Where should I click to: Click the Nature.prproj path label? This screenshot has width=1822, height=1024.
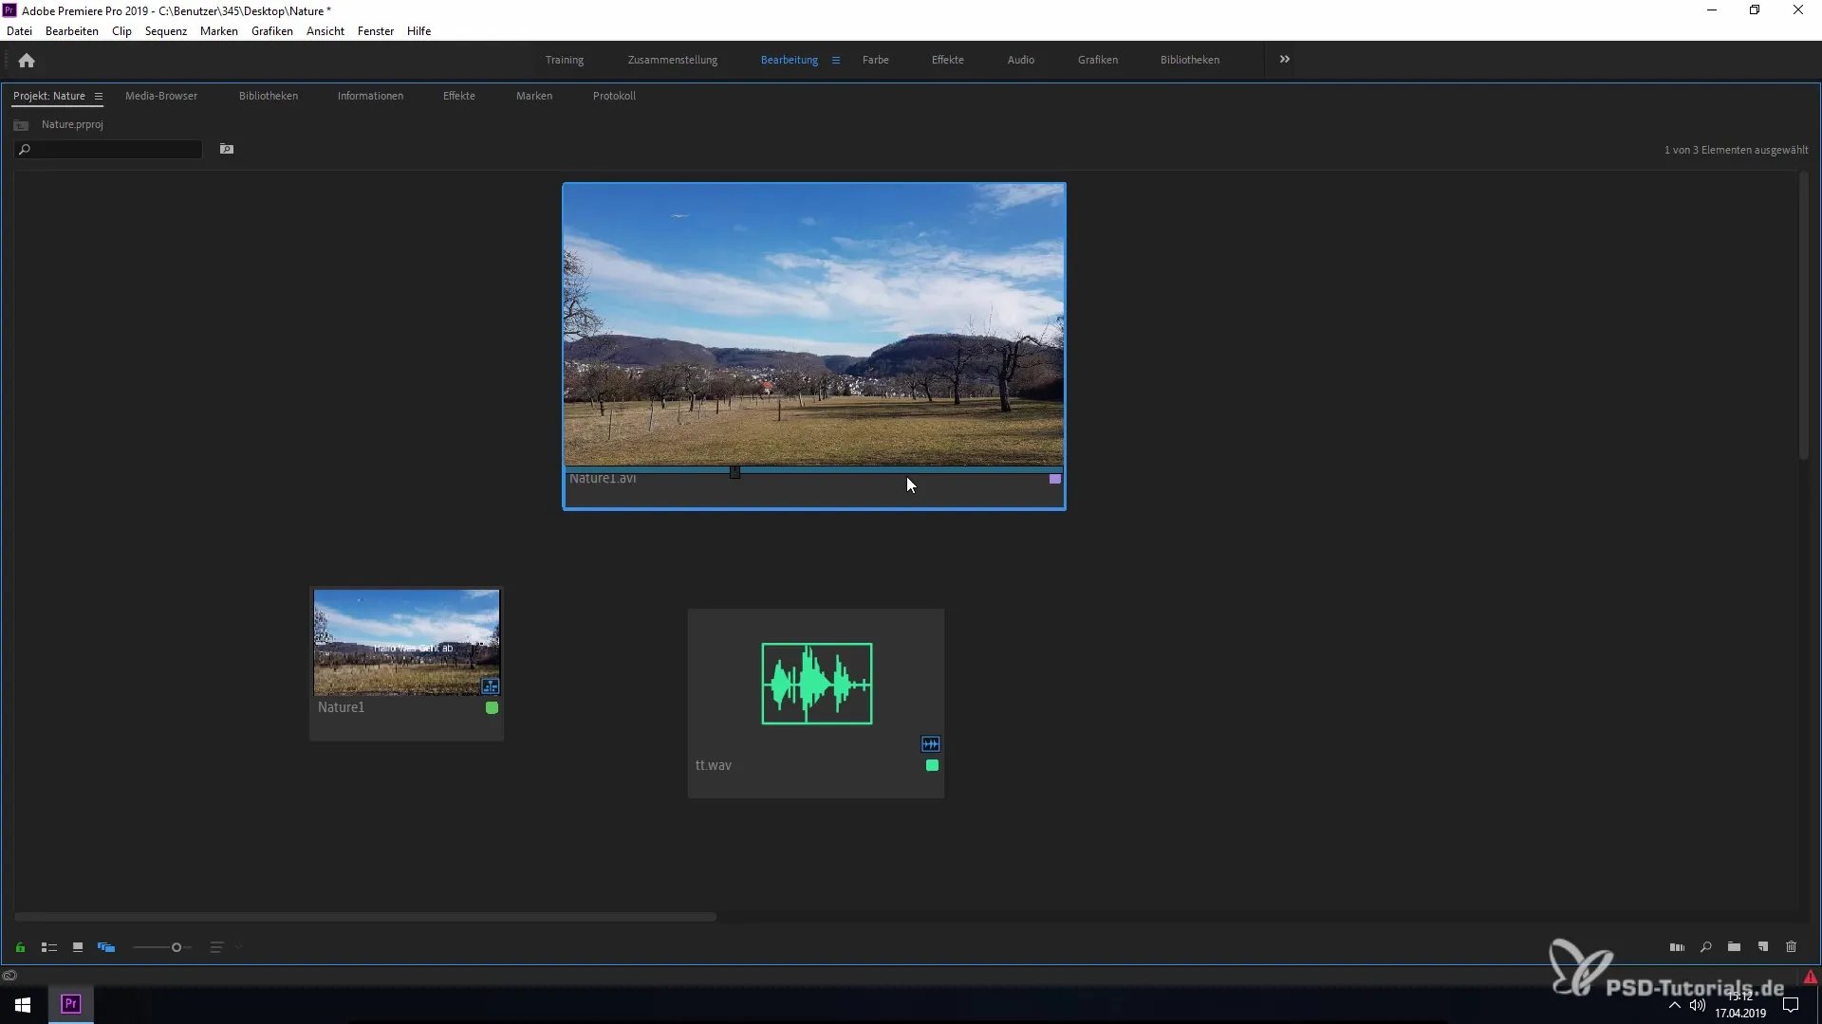72,124
